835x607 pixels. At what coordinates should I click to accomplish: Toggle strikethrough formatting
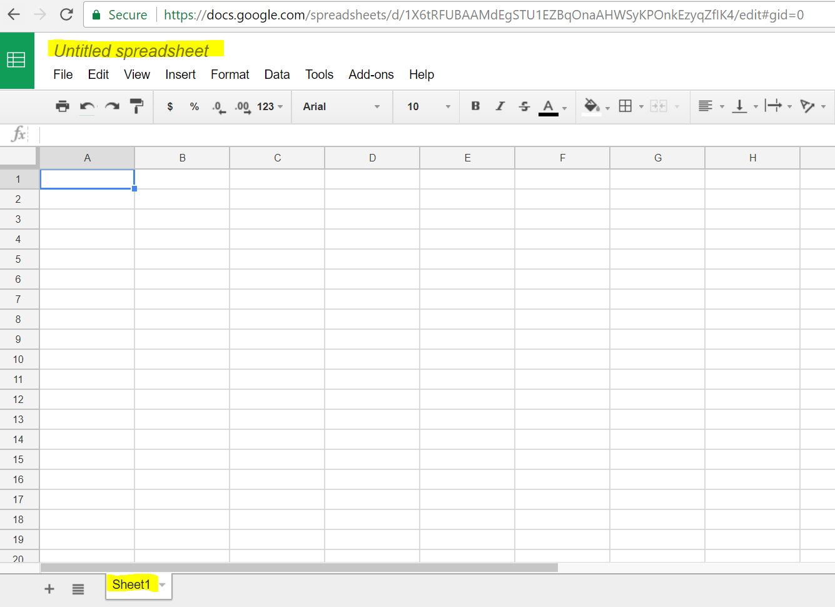[x=524, y=106]
